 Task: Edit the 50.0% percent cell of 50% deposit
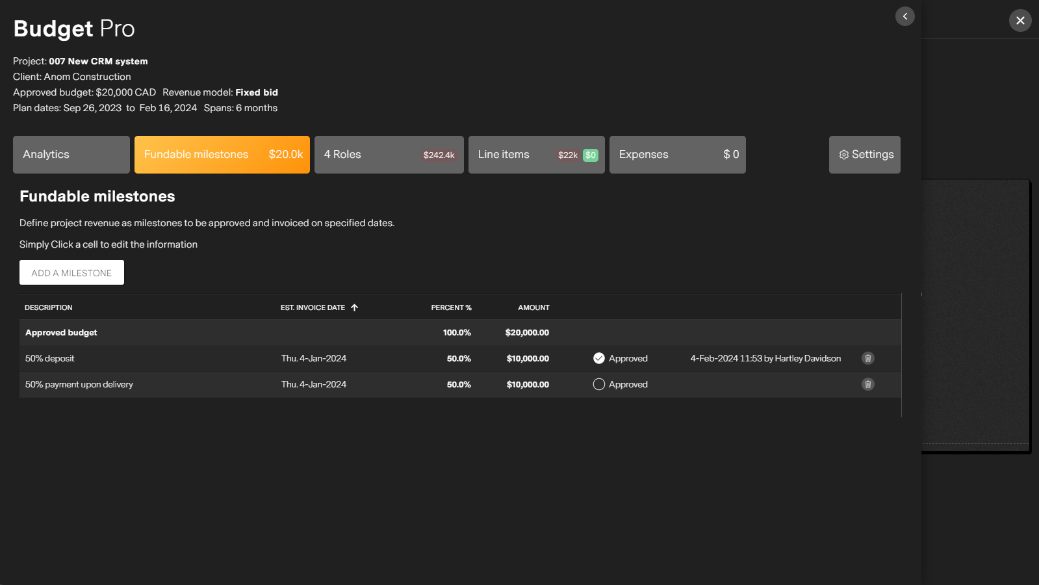coord(459,358)
